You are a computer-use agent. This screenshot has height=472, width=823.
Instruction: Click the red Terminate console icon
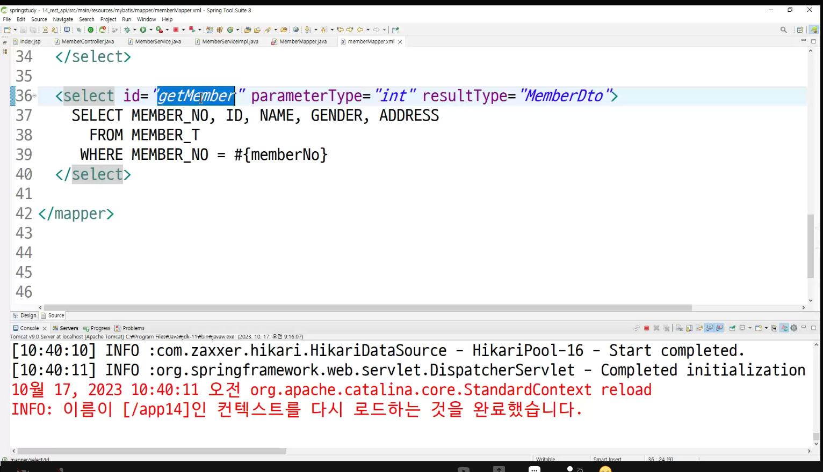point(647,328)
